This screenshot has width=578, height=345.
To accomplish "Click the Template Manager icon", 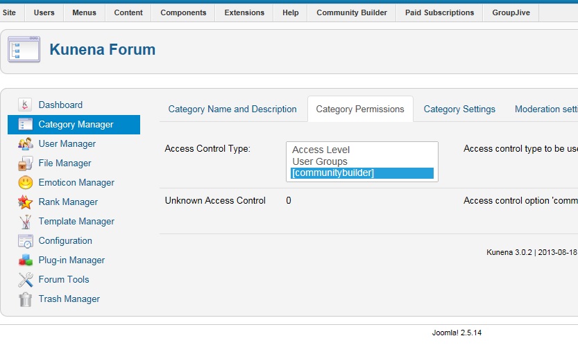I will [25, 221].
